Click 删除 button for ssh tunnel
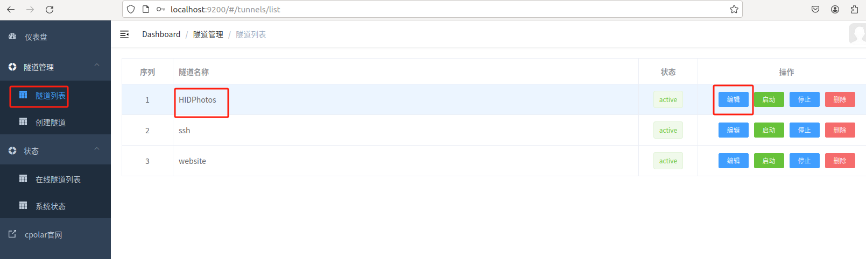The width and height of the screenshot is (866, 259). (840, 130)
